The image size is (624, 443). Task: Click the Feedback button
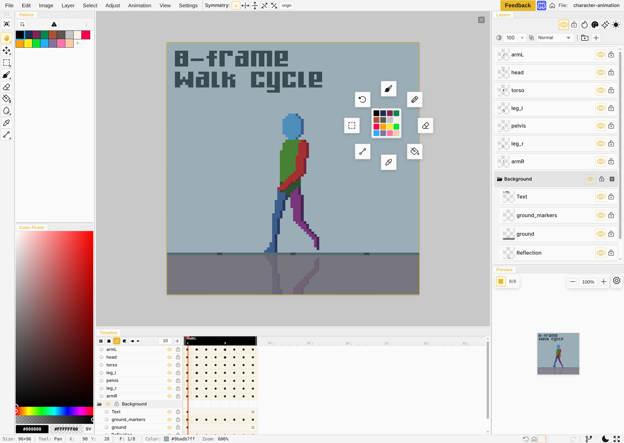pyautogui.click(x=517, y=5)
